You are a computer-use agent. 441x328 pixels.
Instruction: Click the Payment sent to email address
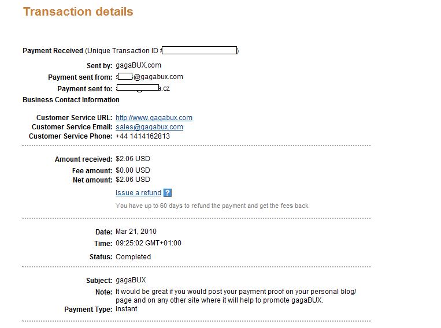coord(142,88)
